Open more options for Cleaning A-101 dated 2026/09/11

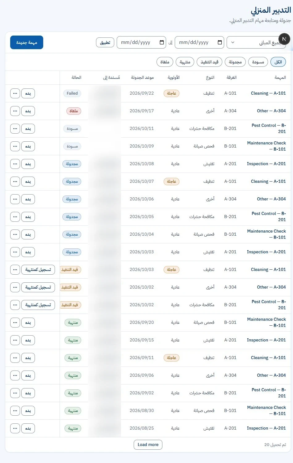(x=15, y=358)
